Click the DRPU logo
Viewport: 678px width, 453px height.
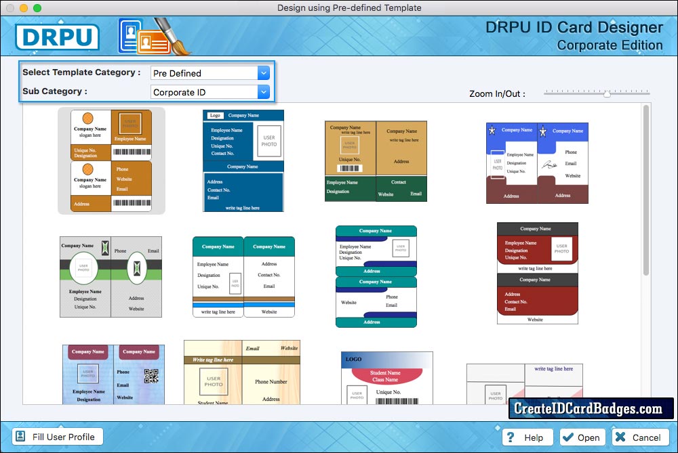(x=58, y=37)
